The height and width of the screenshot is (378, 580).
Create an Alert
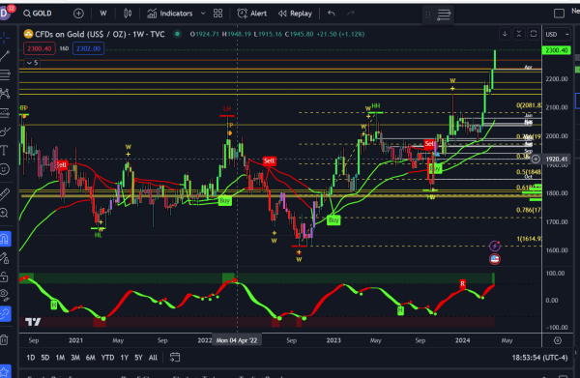[x=252, y=14]
